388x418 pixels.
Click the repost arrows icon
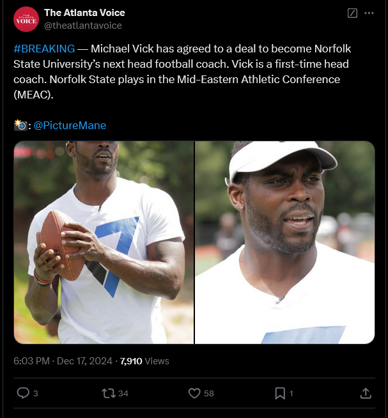(x=108, y=393)
